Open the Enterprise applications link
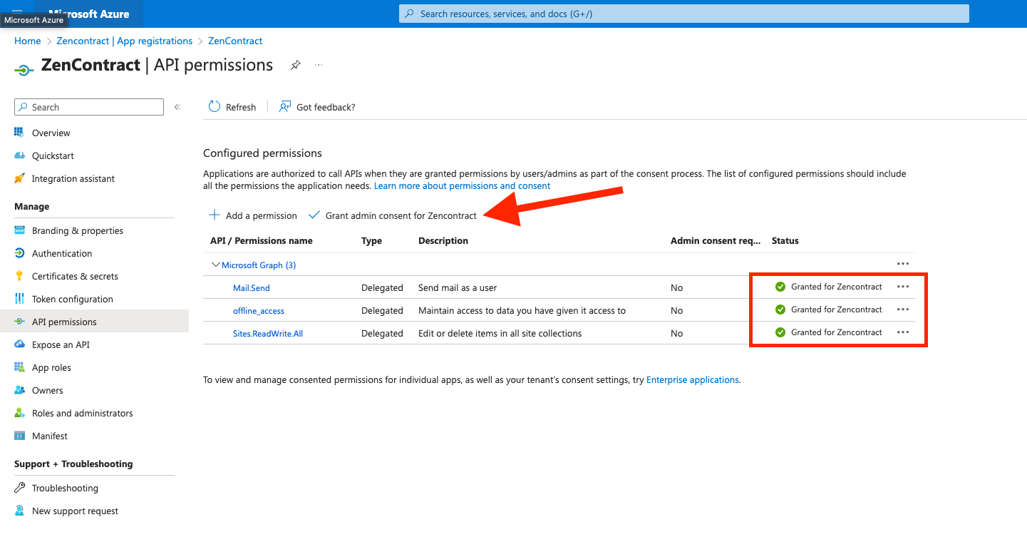1027x537 pixels. [693, 379]
